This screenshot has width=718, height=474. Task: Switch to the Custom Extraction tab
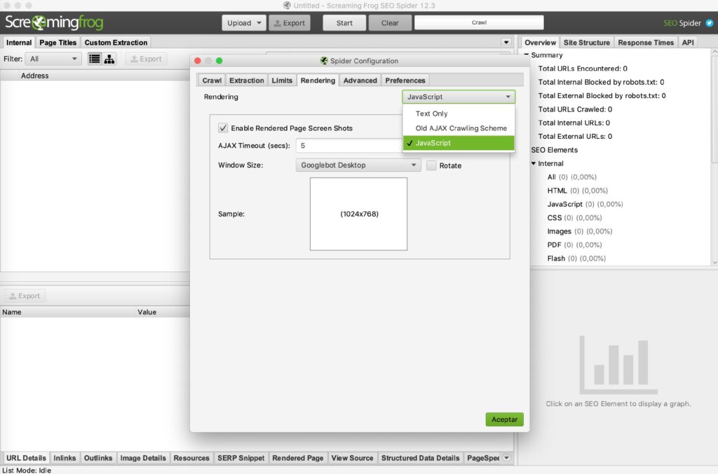116,42
